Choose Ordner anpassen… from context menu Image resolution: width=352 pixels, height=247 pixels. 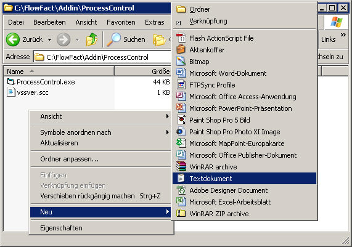coord(100,159)
